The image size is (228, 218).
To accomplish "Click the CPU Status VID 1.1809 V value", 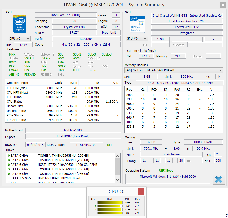I will coord(112,102).
